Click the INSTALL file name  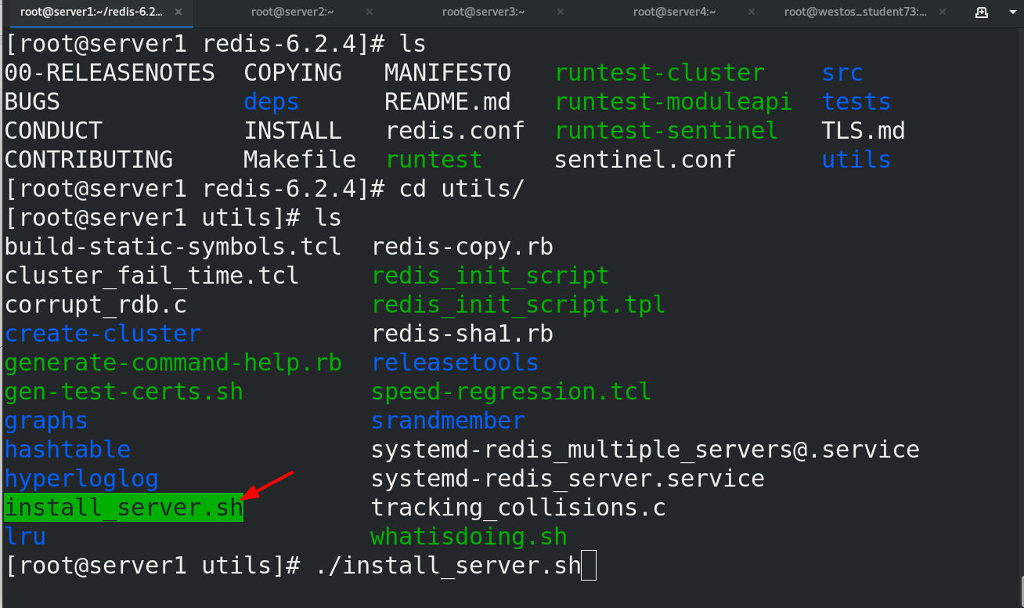(x=293, y=131)
